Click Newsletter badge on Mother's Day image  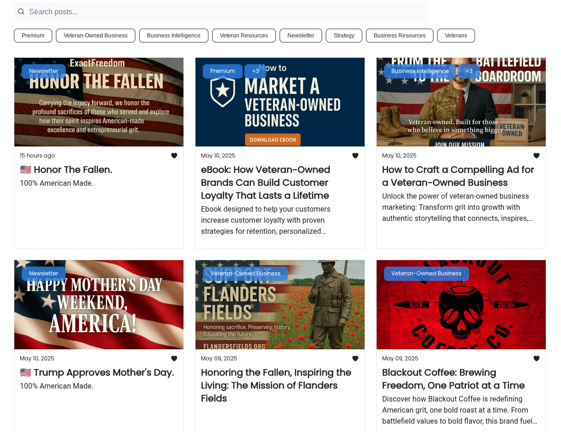click(43, 274)
